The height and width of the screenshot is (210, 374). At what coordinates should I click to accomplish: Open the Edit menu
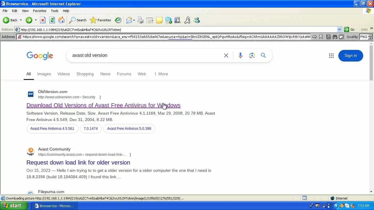(15, 11)
